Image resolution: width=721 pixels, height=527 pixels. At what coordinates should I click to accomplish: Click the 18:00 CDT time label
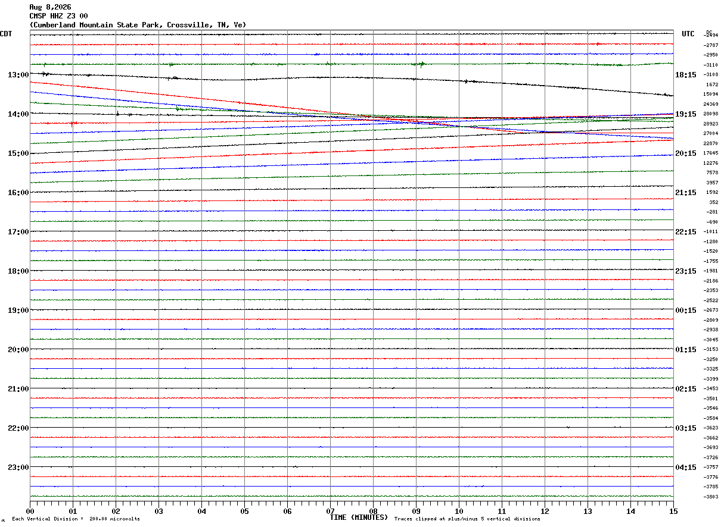(18, 271)
